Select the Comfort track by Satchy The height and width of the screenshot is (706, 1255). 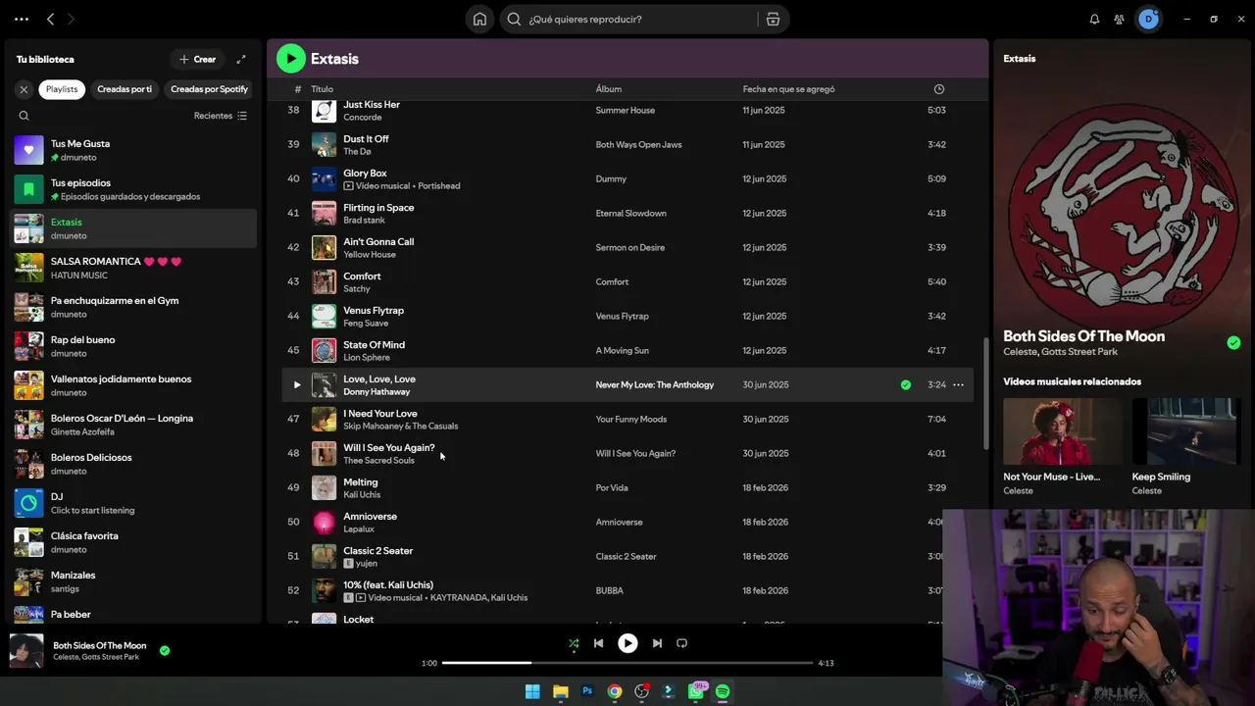point(627,281)
